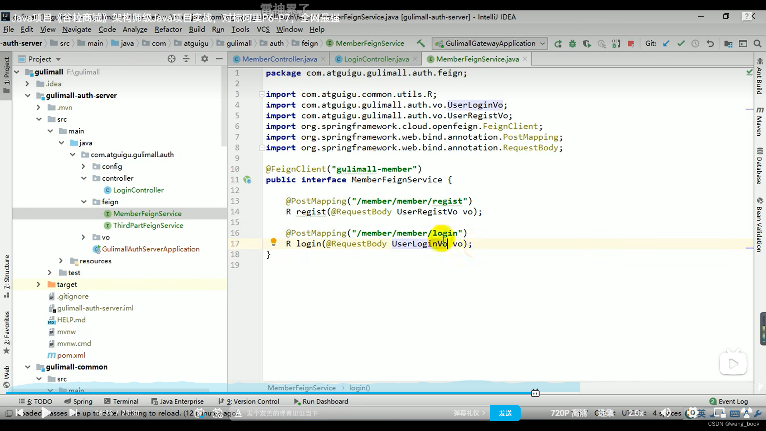
Task: Open the VCS menu
Action: (x=263, y=30)
